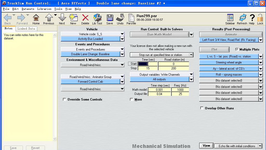Open the All outputs dropdown arrow
266x150 pixels.
(x=191, y=79)
